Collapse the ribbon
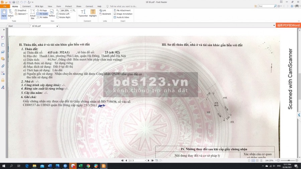The height and width of the screenshot is (169, 301). (x=299, y=21)
